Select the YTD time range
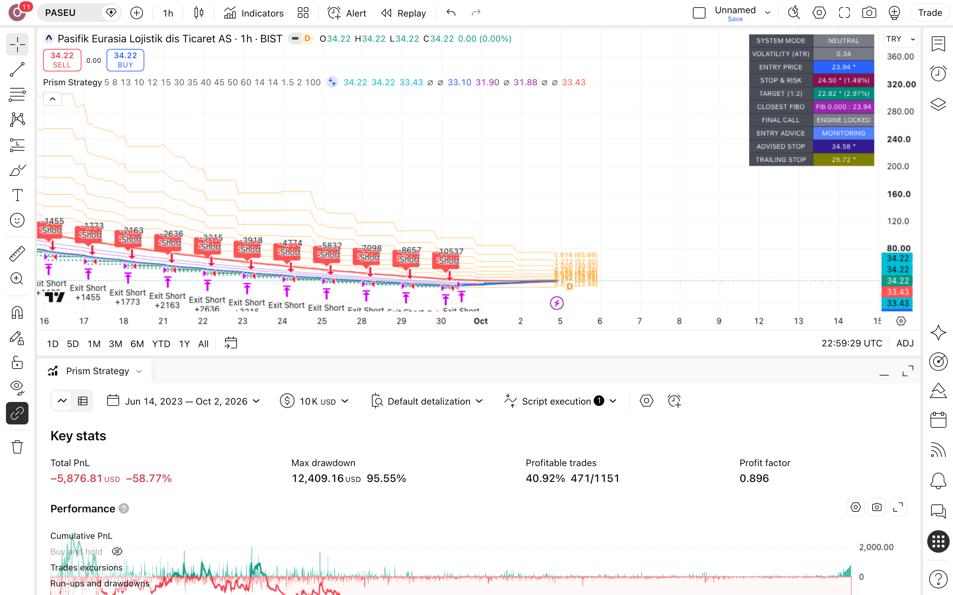This screenshot has width=953, height=595. tap(161, 343)
